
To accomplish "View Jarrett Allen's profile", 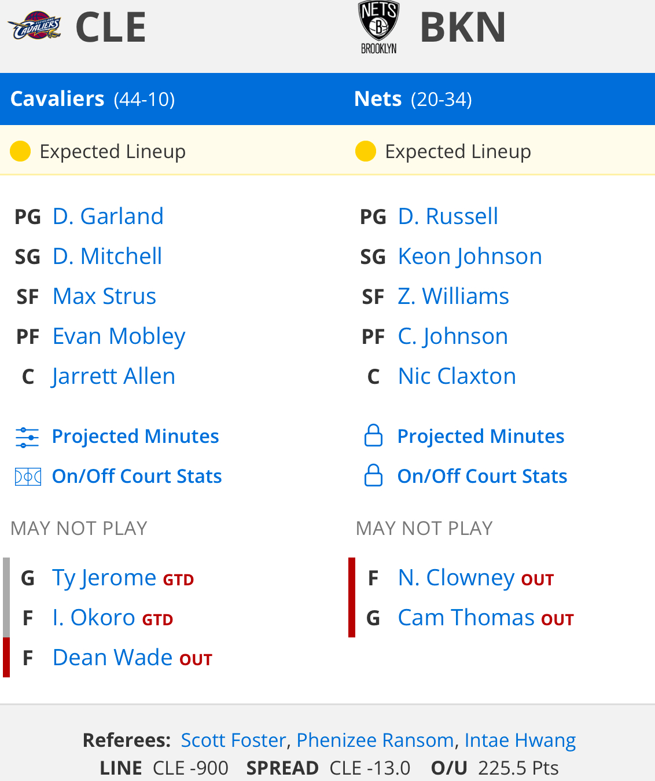I will [113, 376].
